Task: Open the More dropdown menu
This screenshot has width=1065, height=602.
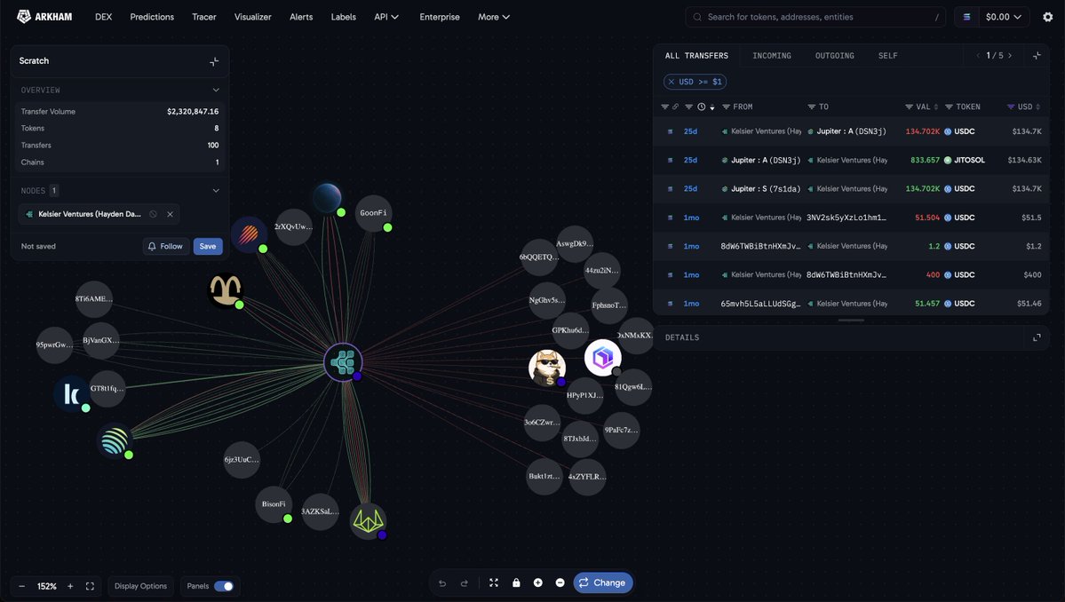Action: pyautogui.click(x=494, y=17)
